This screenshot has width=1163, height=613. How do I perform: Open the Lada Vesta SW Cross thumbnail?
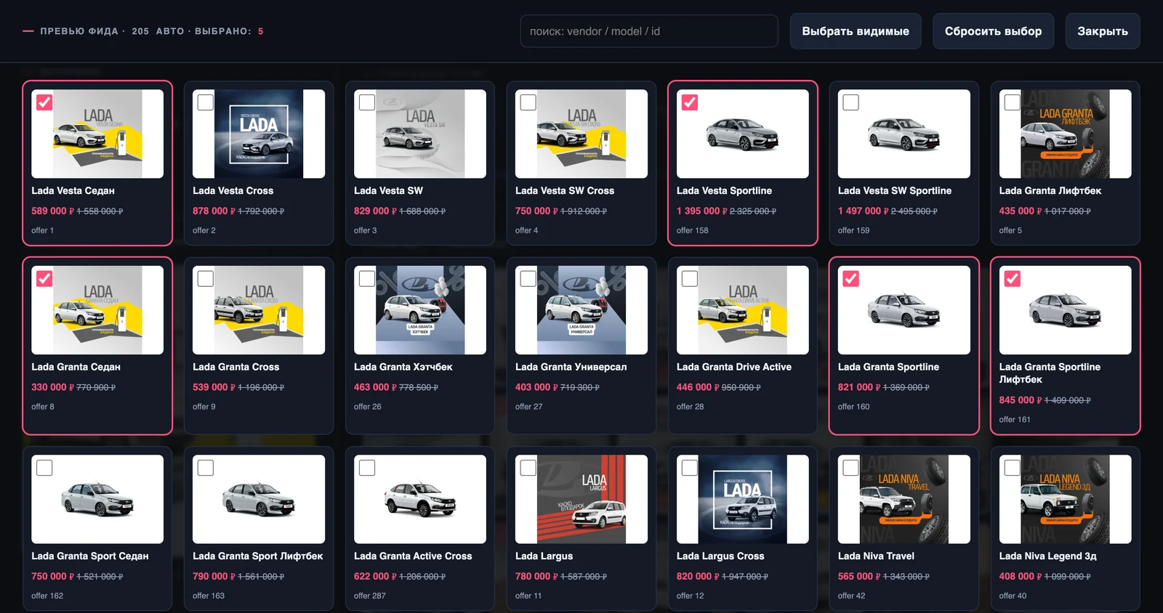coord(581,134)
